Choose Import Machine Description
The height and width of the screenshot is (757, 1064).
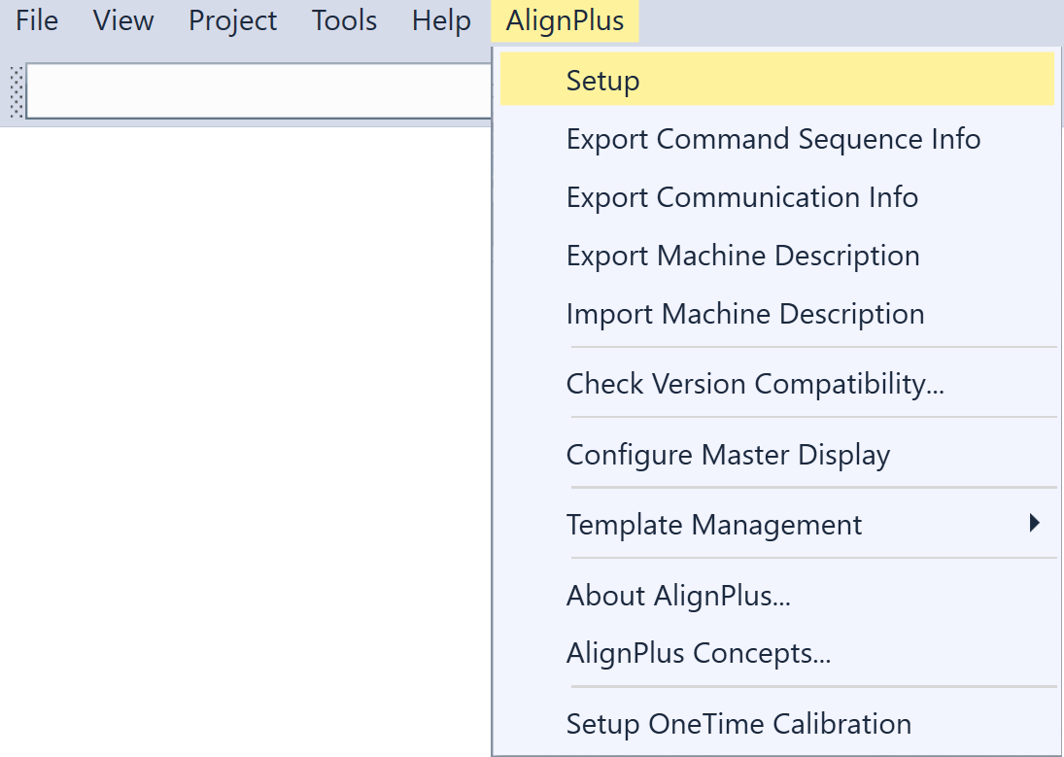click(744, 314)
